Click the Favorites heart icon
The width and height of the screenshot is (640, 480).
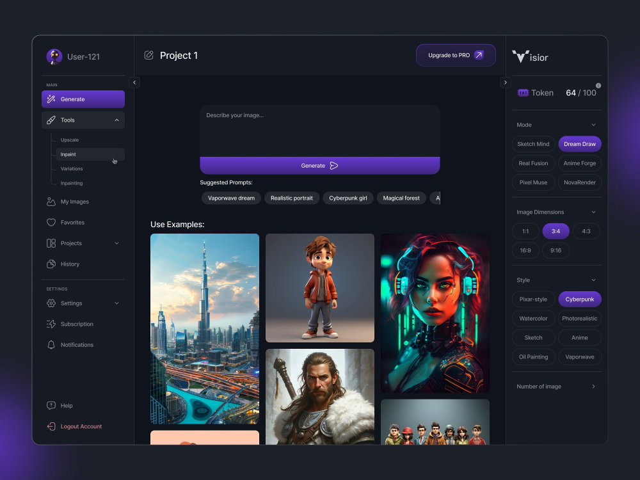click(51, 223)
